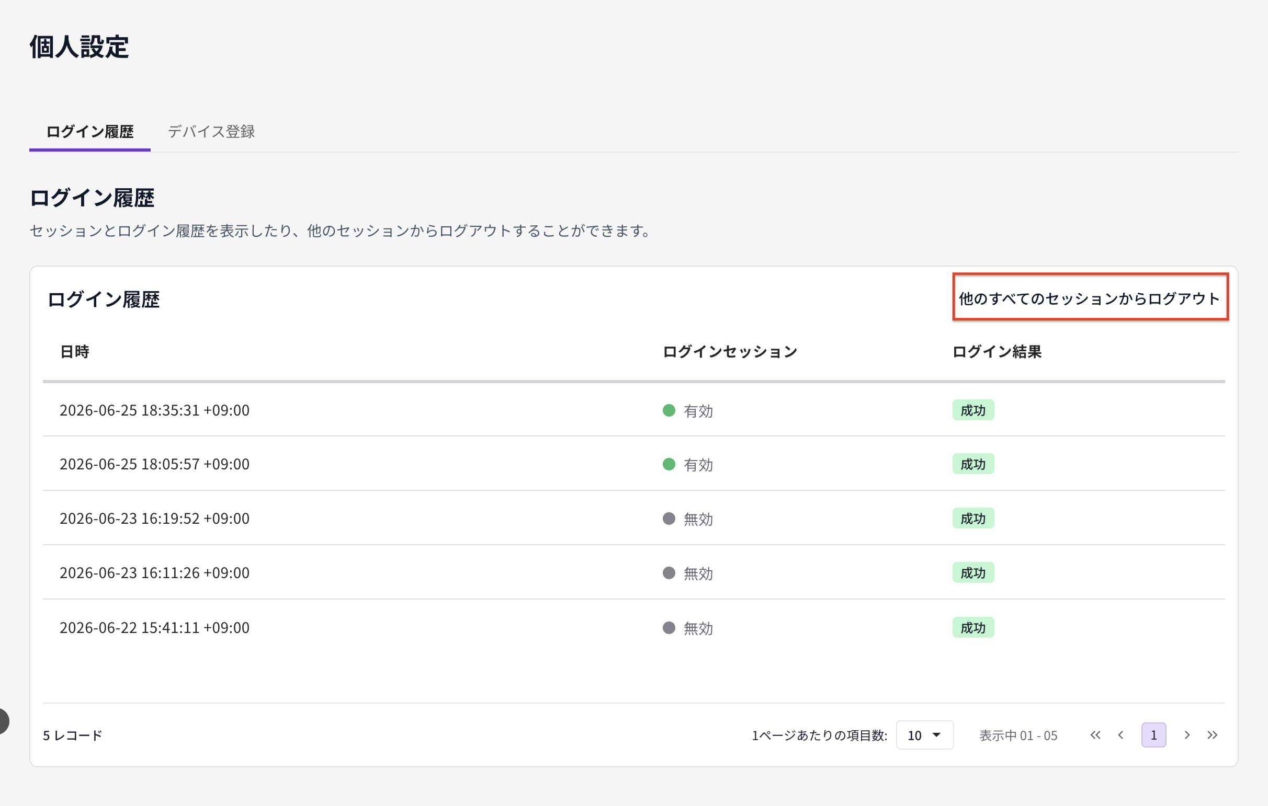Click 無効 label in 16:19:52 row
Viewport: 1268px width, 806px height.
pos(698,519)
